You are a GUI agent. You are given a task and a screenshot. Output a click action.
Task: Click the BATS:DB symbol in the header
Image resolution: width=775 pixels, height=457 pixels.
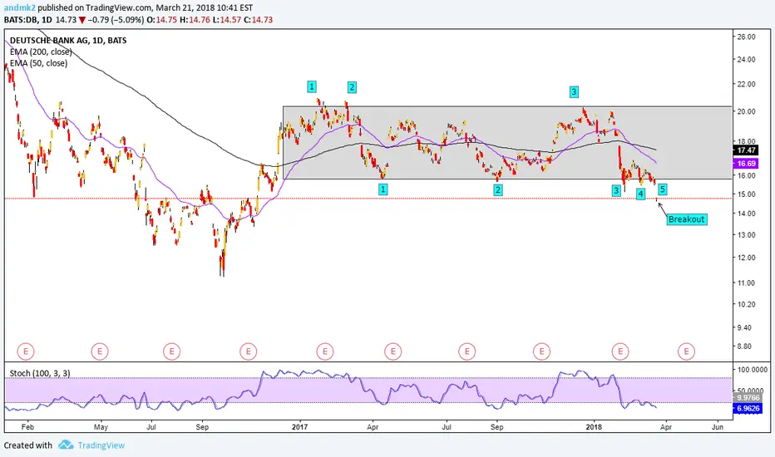pos(20,20)
